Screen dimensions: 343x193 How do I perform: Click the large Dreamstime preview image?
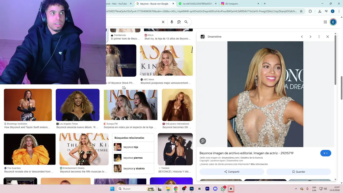click(x=265, y=94)
